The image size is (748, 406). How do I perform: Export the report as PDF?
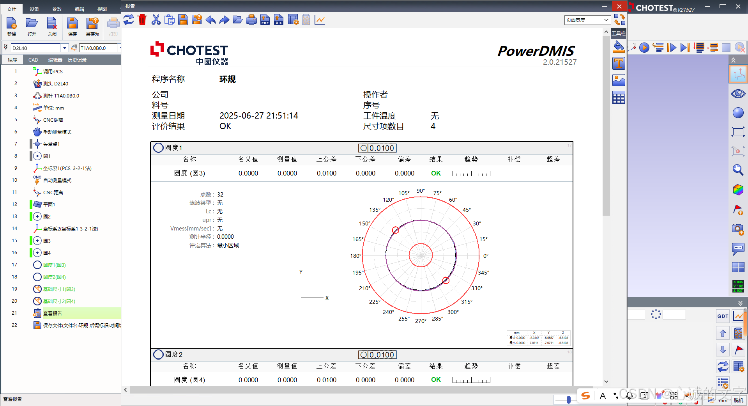point(265,20)
